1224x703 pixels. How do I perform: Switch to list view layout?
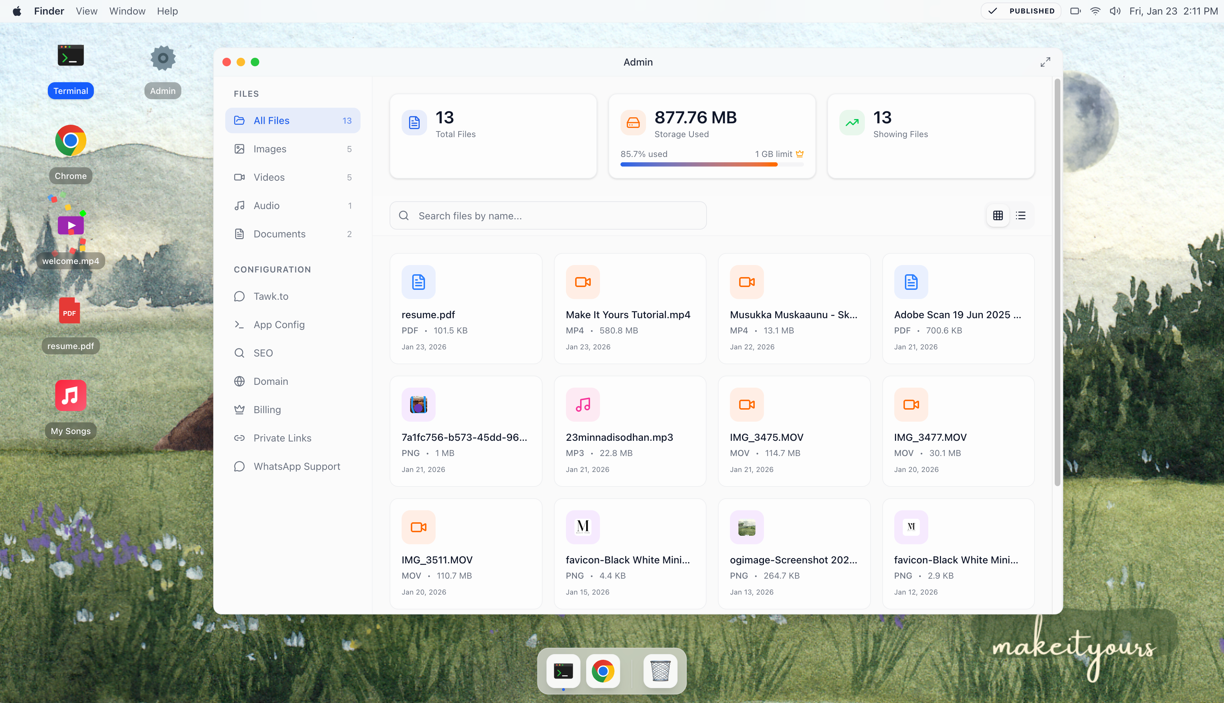[x=1020, y=215]
